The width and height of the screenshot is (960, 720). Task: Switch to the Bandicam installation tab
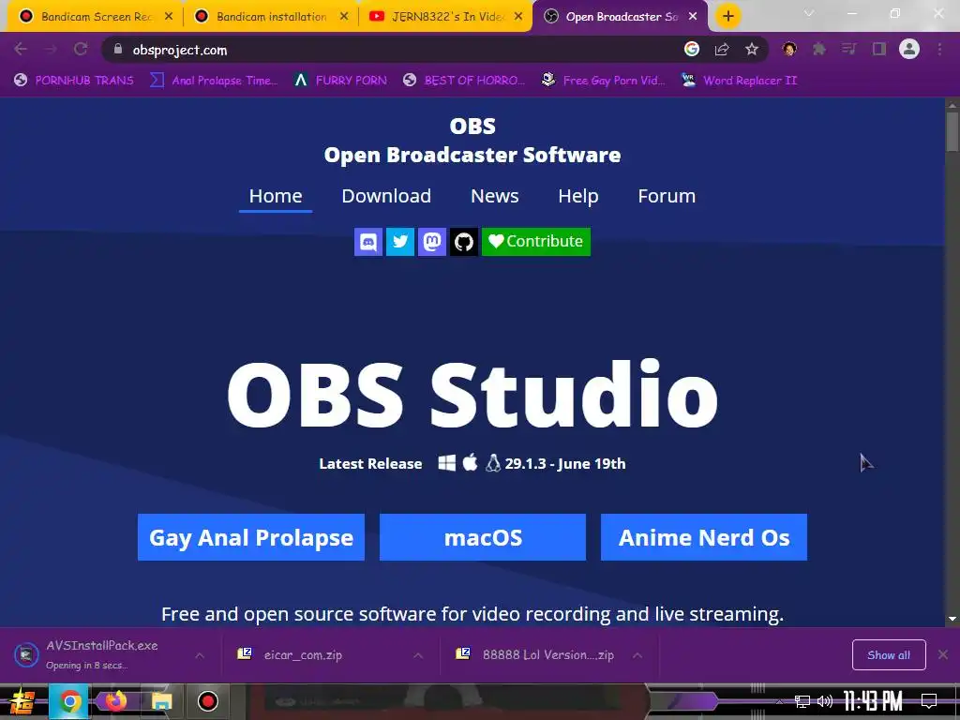pos(271,17)
